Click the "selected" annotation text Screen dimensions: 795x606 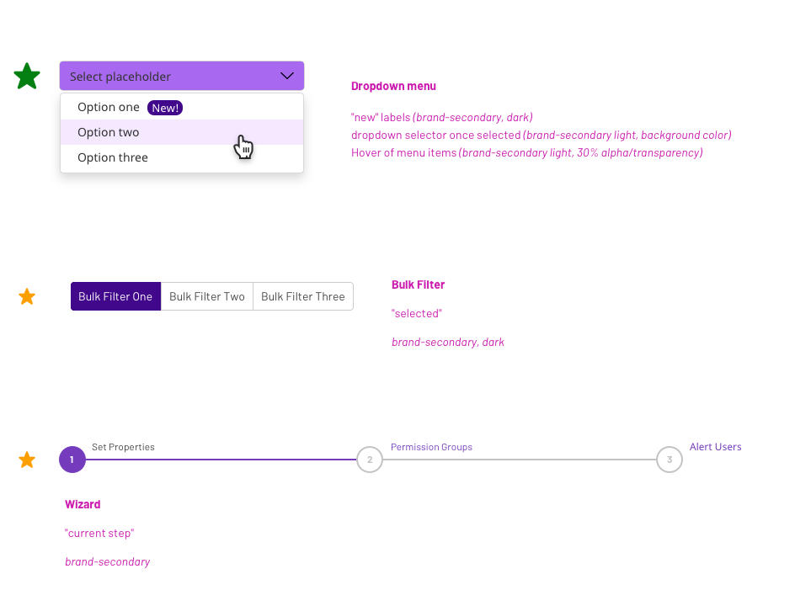coord(417,314)
